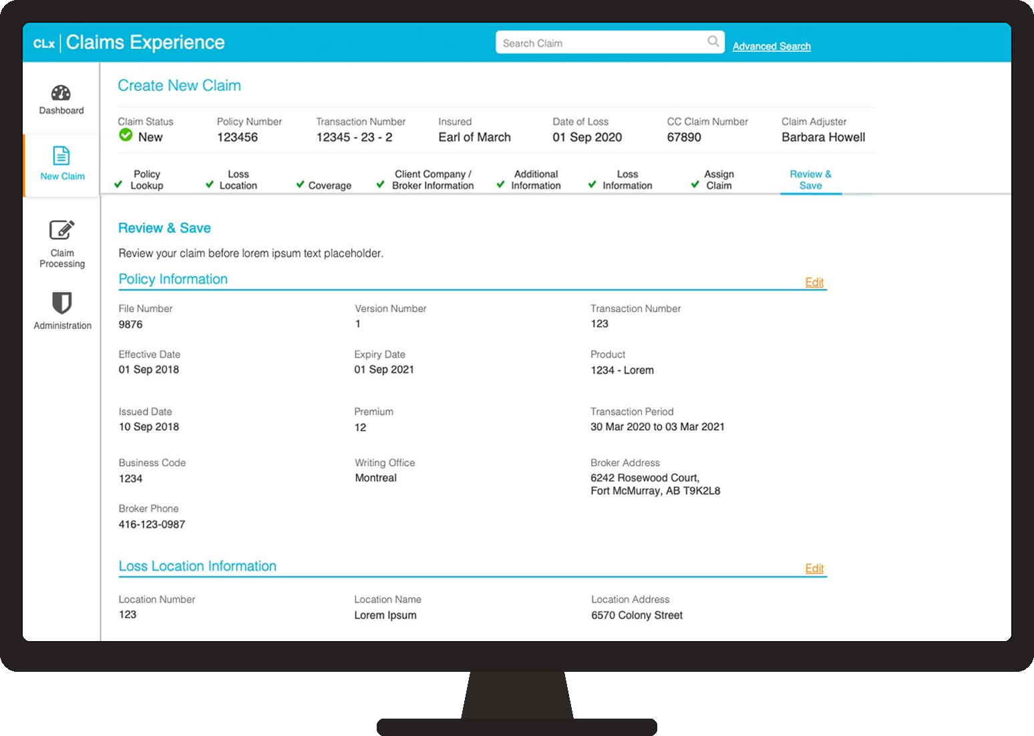Click the Claim Processing sidebar label
This screenshot has width=1034, height=736.
coord(62,258)
